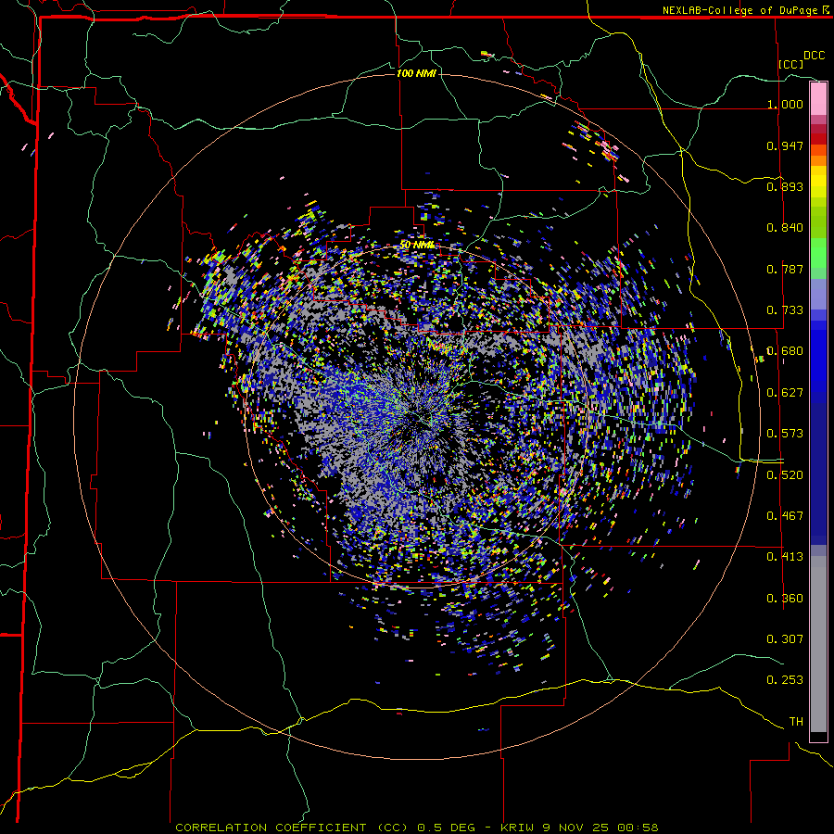Click the NEXLAB-College of DuPage label
The image size is (834, 834).
(739, 10)
